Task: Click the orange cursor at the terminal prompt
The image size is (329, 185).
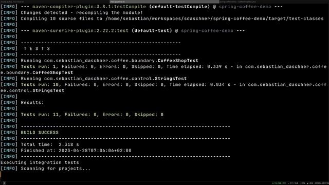Action: (1, 175)
